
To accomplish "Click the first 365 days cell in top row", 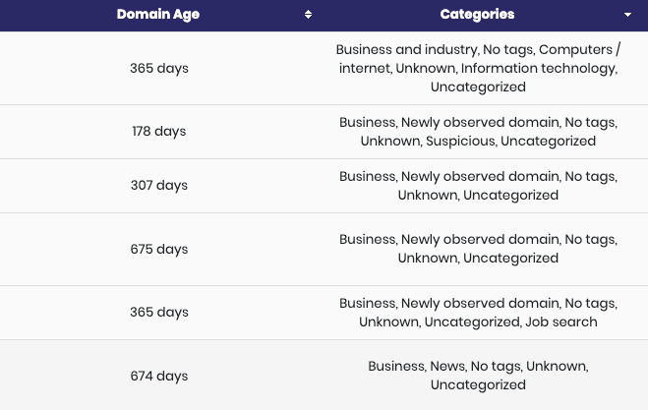I will point(159,68).
